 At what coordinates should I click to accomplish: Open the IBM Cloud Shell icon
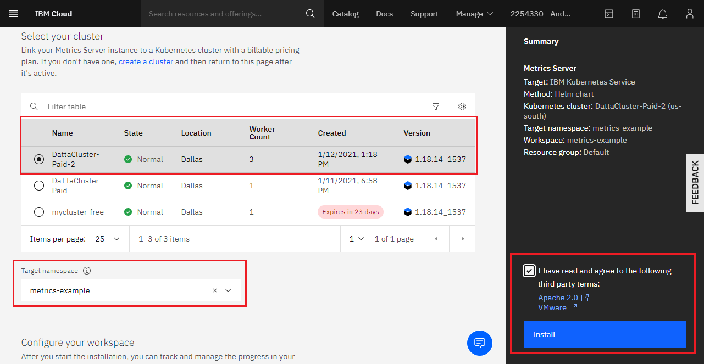coord(608,14)
